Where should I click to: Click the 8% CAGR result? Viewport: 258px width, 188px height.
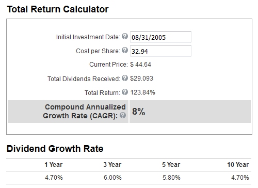tap(139, 112)
